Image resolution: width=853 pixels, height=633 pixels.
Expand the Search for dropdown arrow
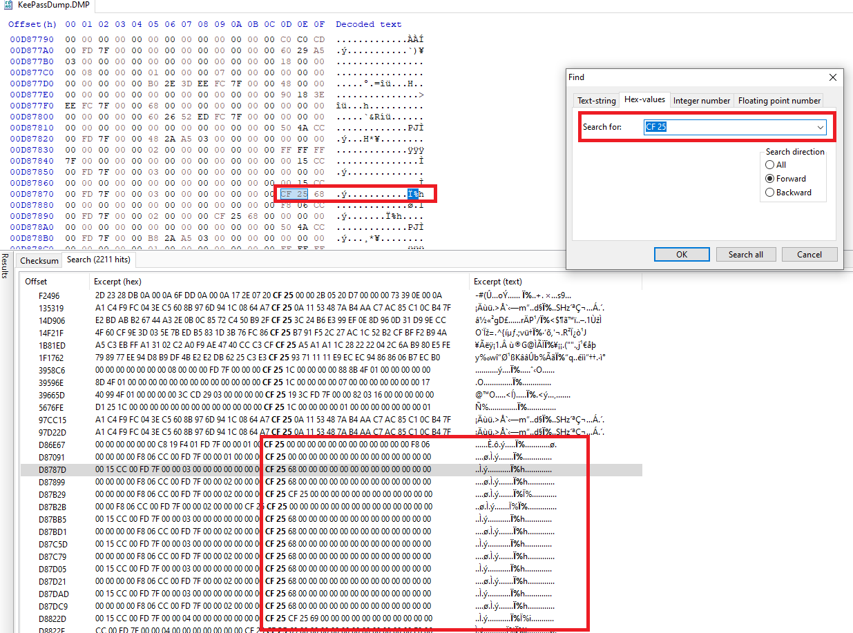(x=820, y=127)
